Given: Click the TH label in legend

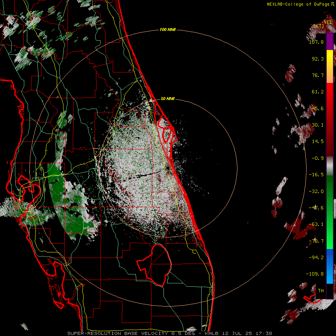Looking at the screenshot, I should pyautogui.click(x=321, y=291).
